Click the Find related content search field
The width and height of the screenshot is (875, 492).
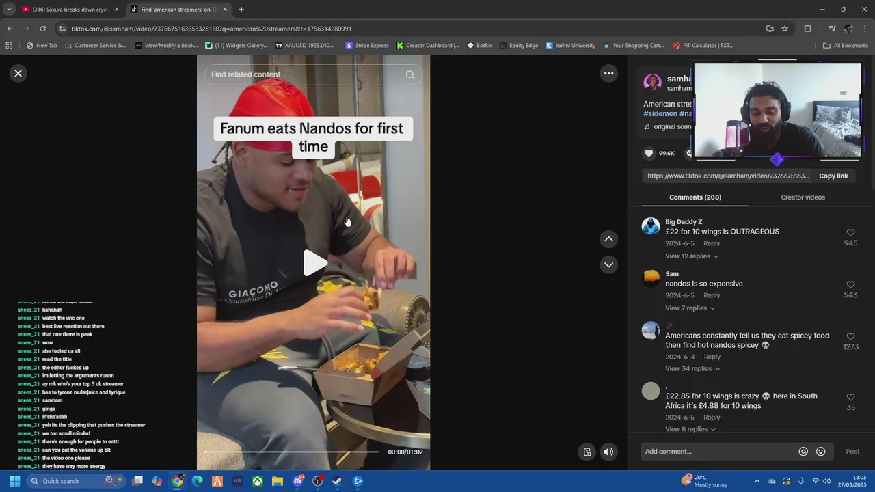302,74
